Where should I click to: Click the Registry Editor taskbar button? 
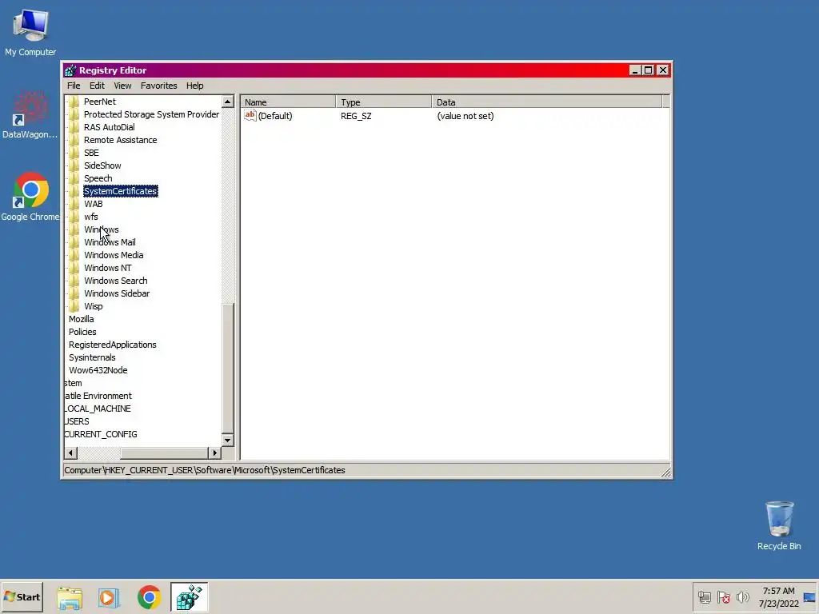[189, 597]
